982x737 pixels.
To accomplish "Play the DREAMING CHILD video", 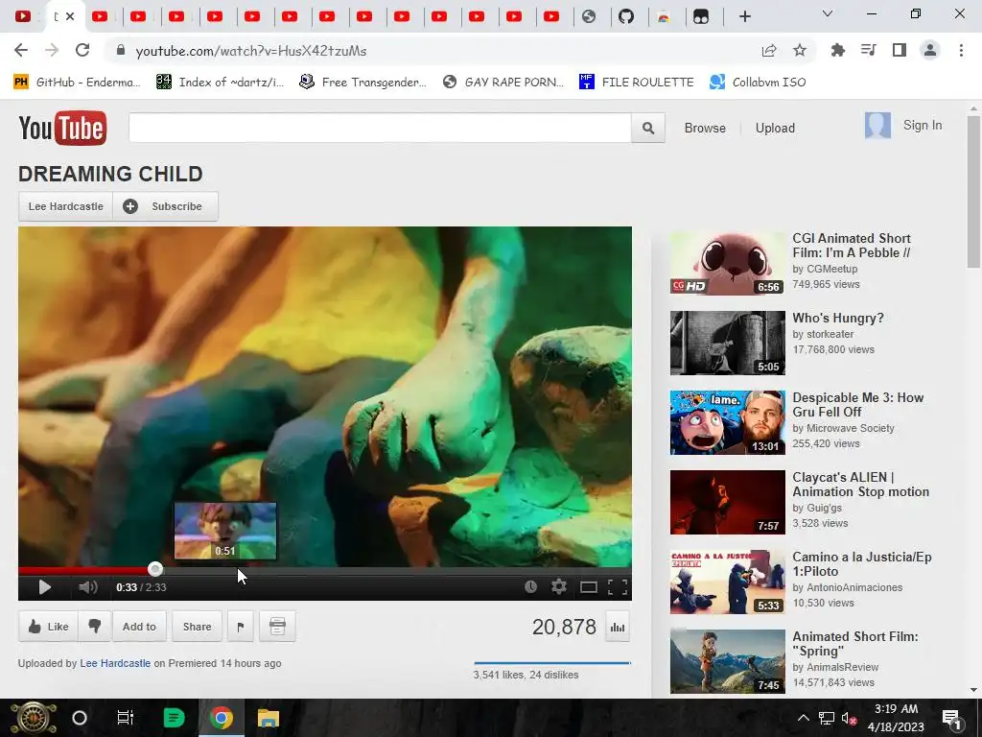I will click(44, 587).
